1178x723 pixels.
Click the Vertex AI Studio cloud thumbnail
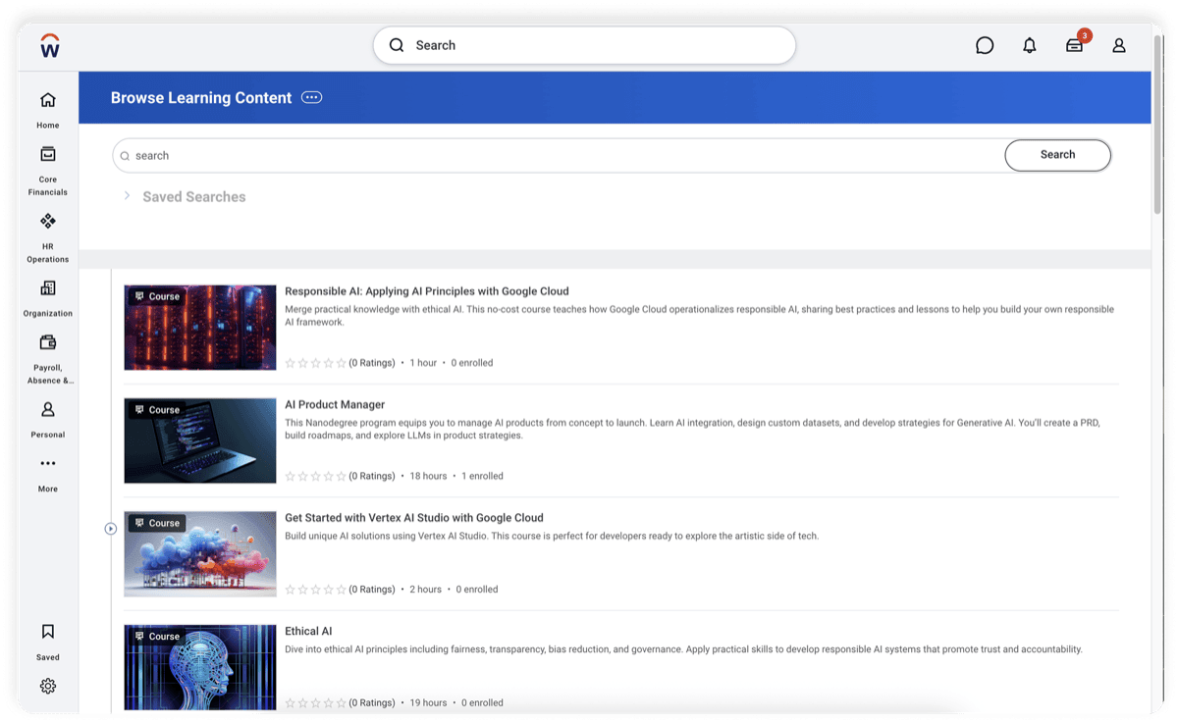[200, 554]
